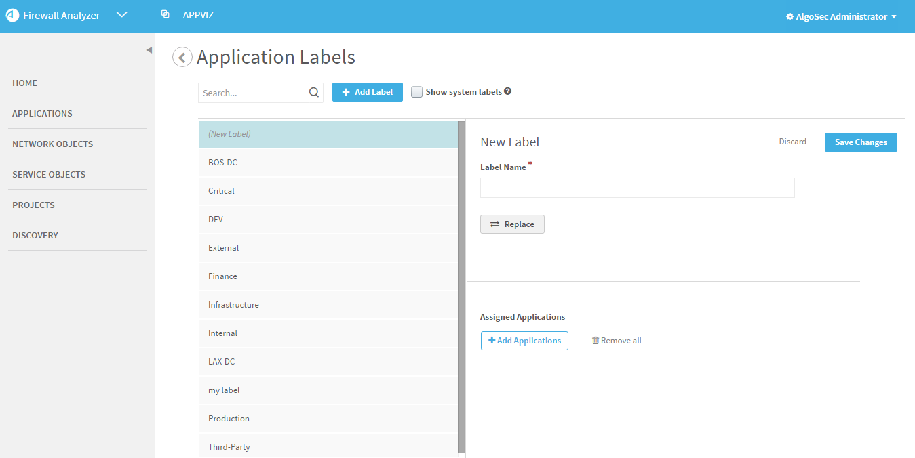Click the AppViz window icon

(x=165, y=14)
